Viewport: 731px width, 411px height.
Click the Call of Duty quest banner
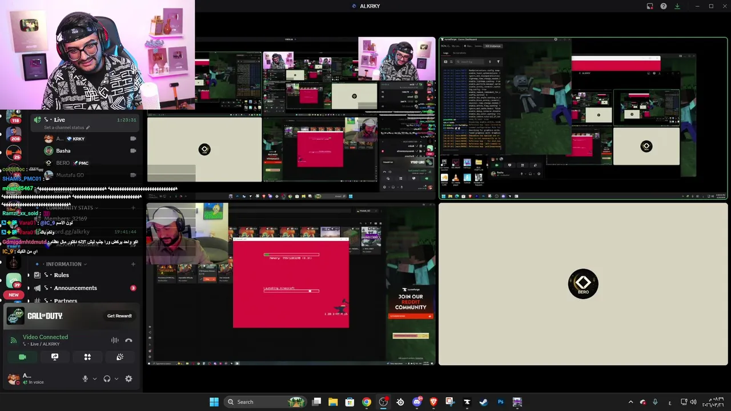click(71, 316)
